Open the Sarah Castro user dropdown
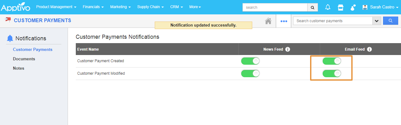401x125 pixels. click(x=380, y=7)
